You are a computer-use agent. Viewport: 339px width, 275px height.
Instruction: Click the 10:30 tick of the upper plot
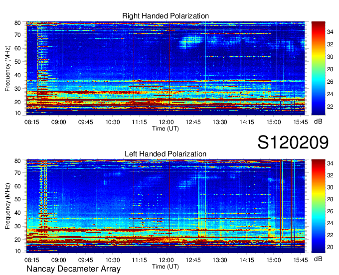[113, 122]
